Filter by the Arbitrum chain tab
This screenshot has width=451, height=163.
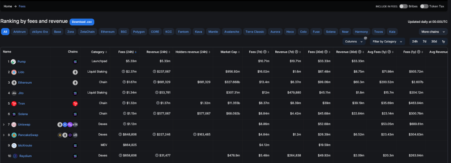19,32
